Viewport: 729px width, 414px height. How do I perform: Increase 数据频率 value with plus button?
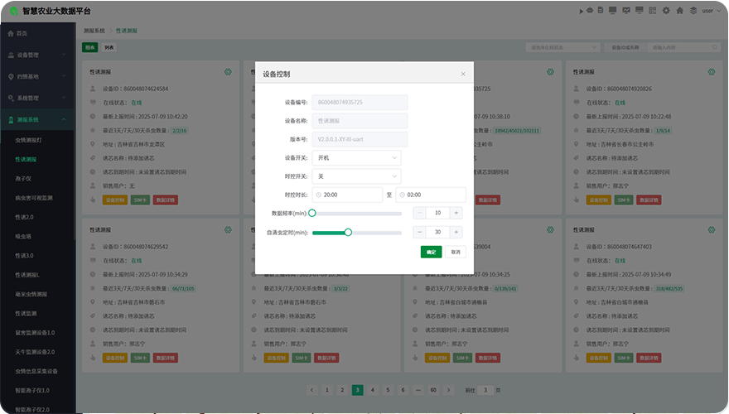[x=456, y=213]
